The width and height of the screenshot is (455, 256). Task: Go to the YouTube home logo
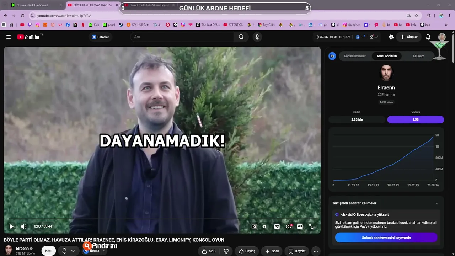28,37
